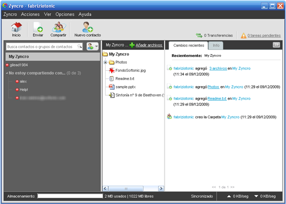Open the Acciones menu
The width and height of the screenshot is (286, 204).
point(30,14)
